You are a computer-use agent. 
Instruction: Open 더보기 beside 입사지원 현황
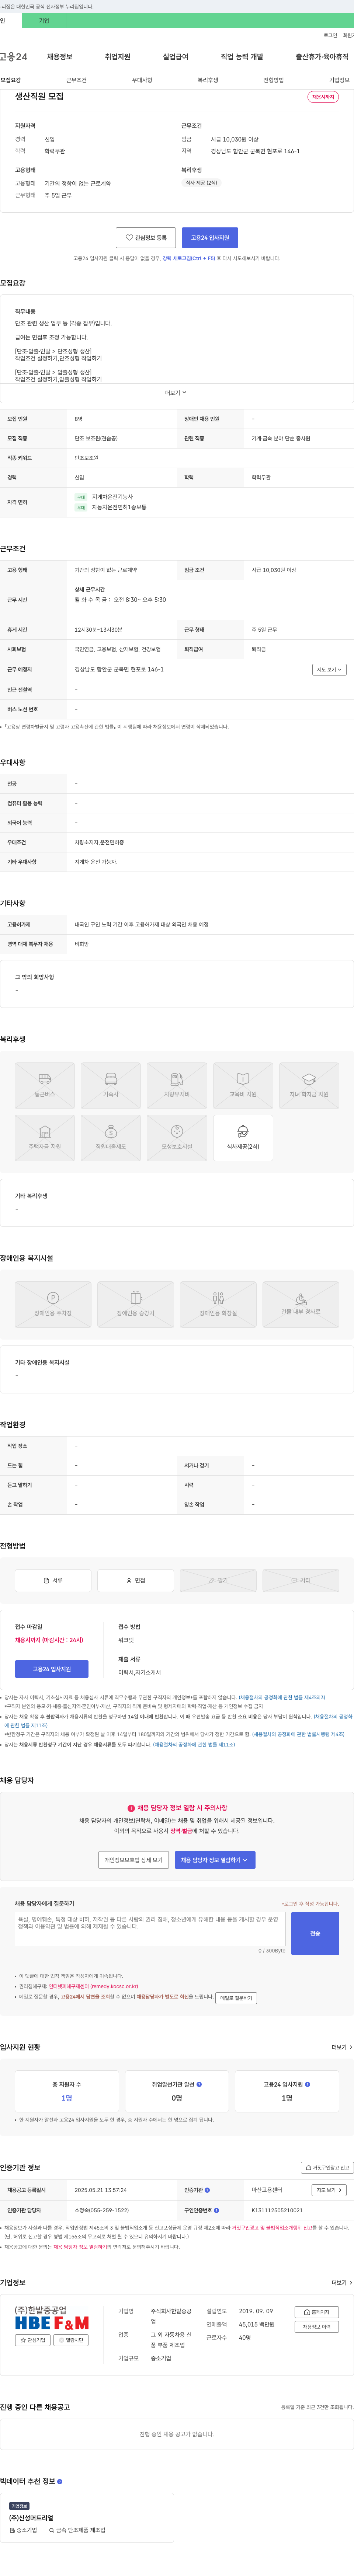(x=342, y=2047)
